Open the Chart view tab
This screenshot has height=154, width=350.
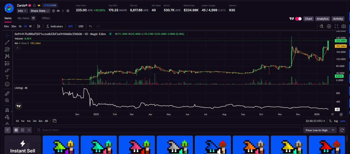click(x=309, y=19)
